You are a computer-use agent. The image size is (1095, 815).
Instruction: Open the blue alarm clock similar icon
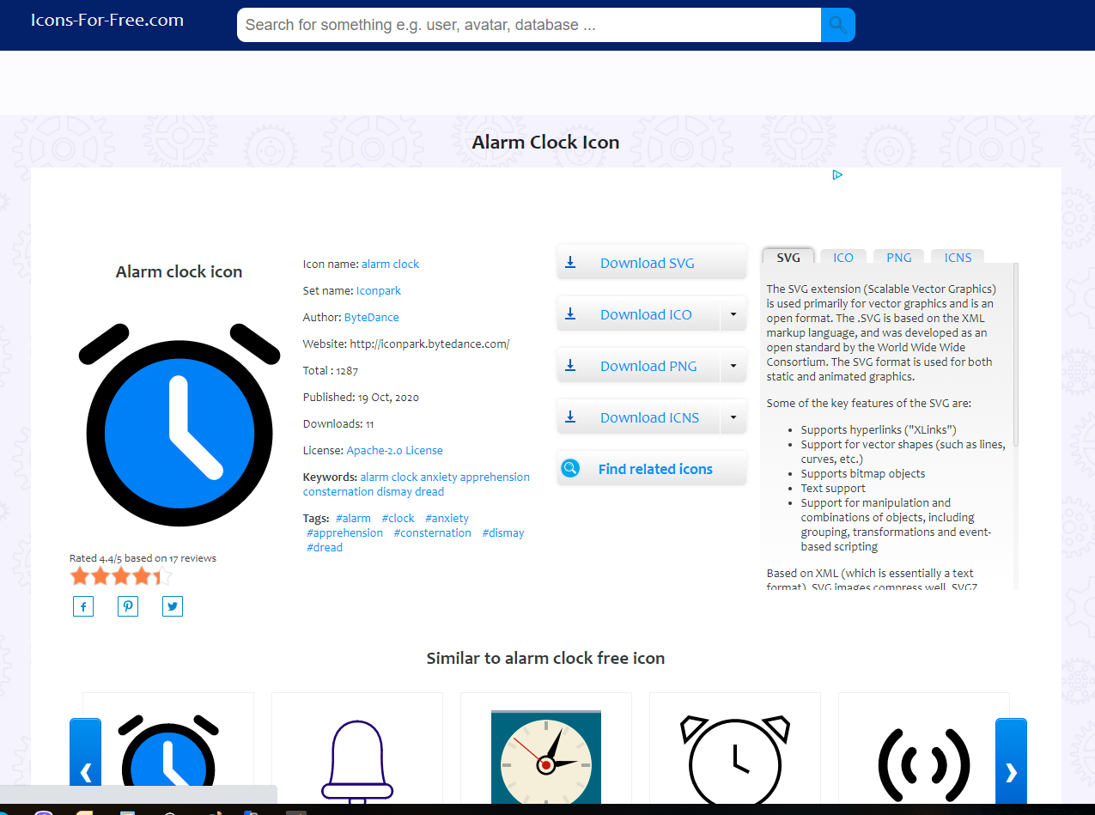coord(168,749)
